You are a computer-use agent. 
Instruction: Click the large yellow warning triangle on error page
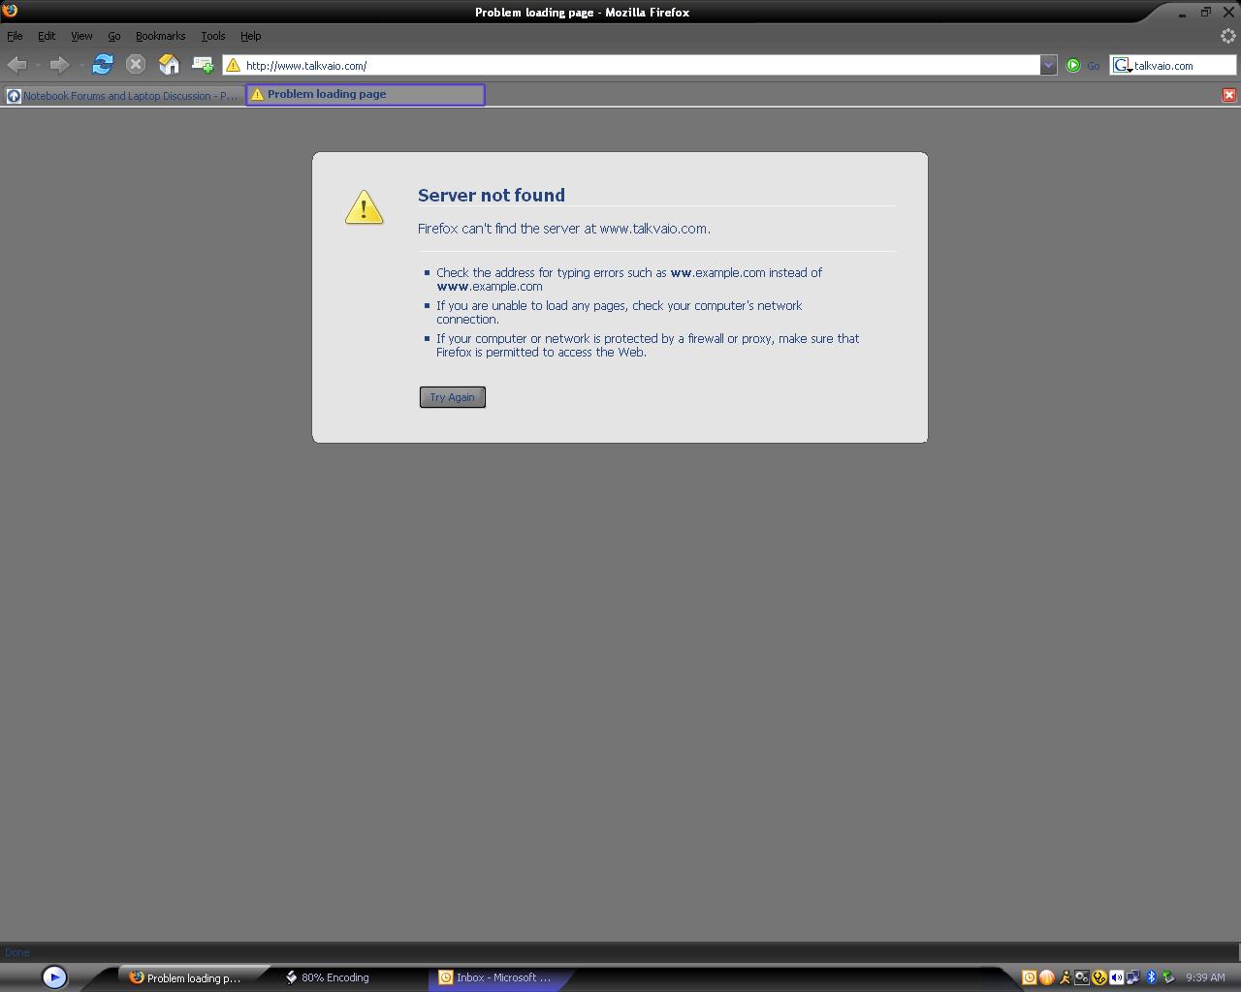364,206
